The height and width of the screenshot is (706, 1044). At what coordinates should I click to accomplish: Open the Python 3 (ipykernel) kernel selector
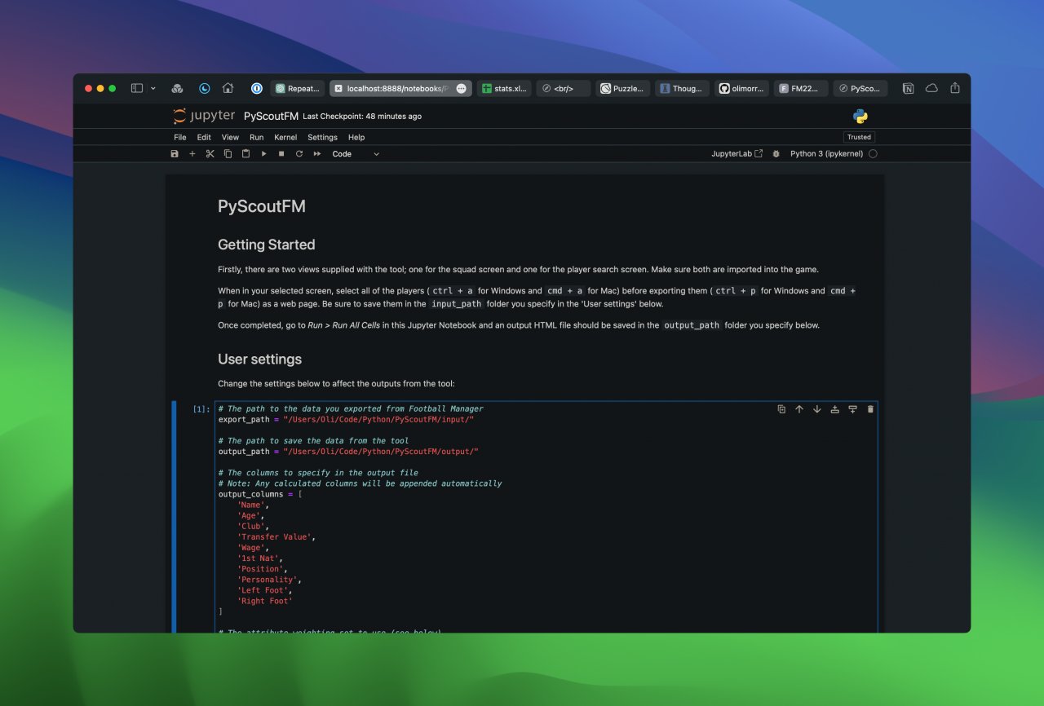point(827,154)
